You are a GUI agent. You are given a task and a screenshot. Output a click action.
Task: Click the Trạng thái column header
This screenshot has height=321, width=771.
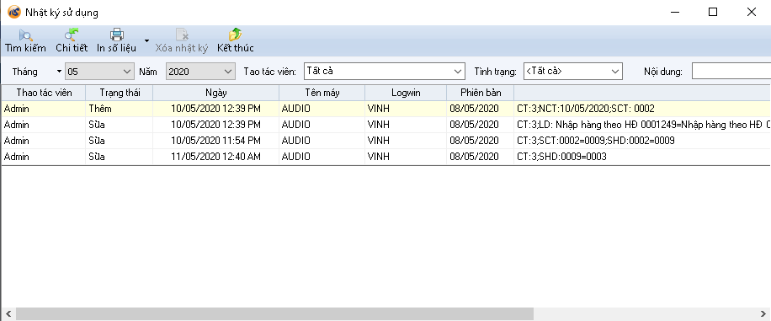(120, 93)
